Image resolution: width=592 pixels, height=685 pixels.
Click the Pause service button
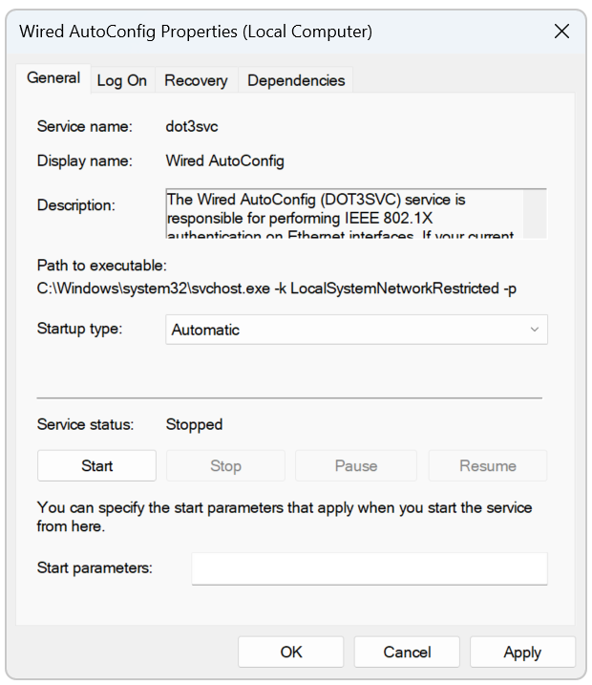355,466
